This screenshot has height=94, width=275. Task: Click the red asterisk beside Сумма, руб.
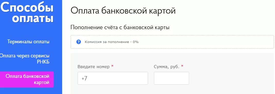click(182, 66)
